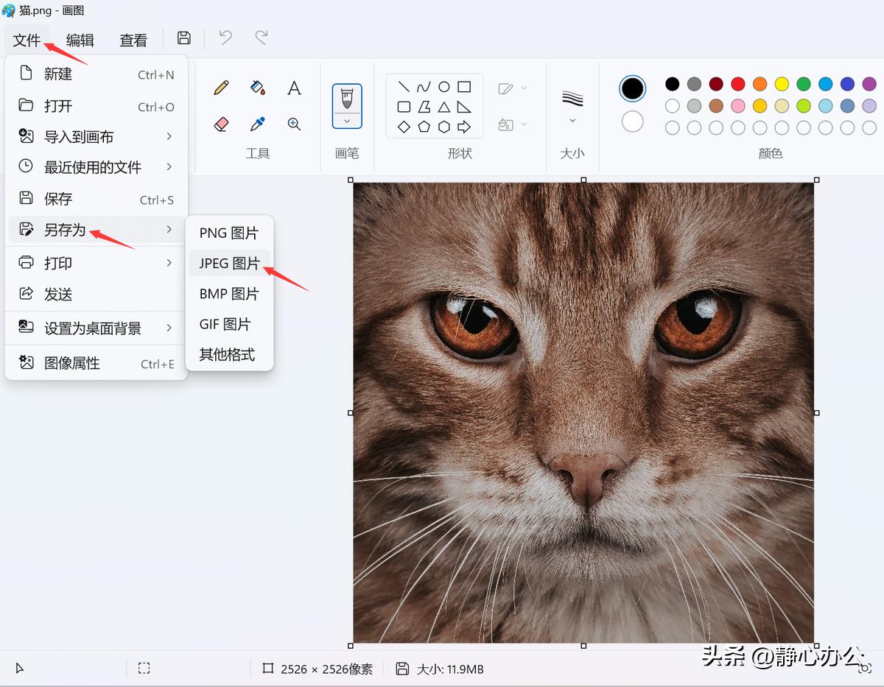The image size is (884, 687).
Task: Click the Save icon in title toolbar
Action: point(184,38)
